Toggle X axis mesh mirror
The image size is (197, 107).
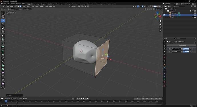[x=148, y=9]
